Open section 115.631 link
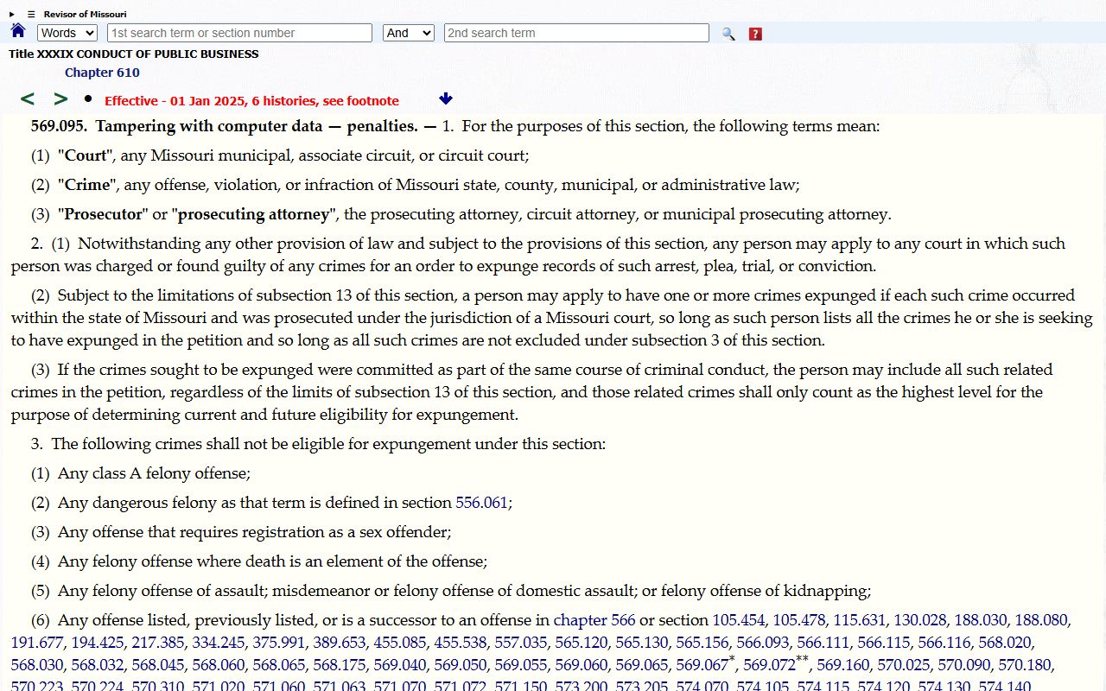The height and width of the screenshot is (691, 1106). point(860,620)
